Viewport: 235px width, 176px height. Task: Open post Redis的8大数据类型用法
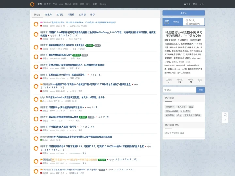[x=80, y=137]
